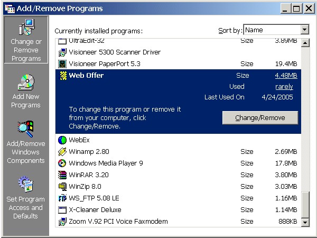Click the WebEx globe icon

tap(62, 140)
